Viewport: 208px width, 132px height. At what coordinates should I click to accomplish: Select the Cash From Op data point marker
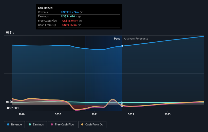pos(122,106)
